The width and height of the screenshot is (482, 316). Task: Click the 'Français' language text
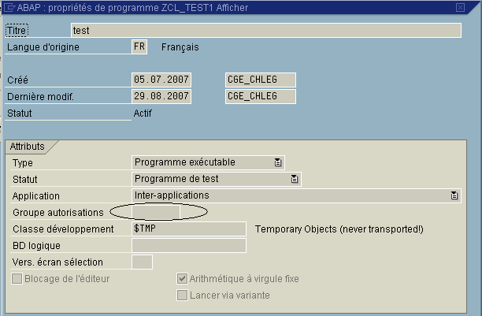pyautogui.click(x=180, y=47)
